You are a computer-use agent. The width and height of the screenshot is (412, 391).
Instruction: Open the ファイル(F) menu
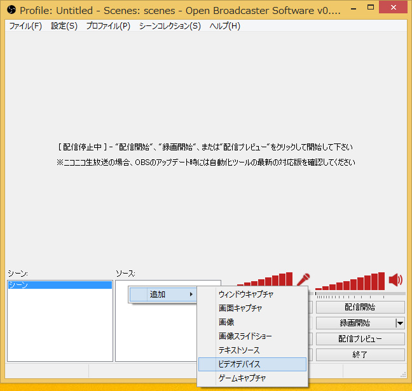25,26
